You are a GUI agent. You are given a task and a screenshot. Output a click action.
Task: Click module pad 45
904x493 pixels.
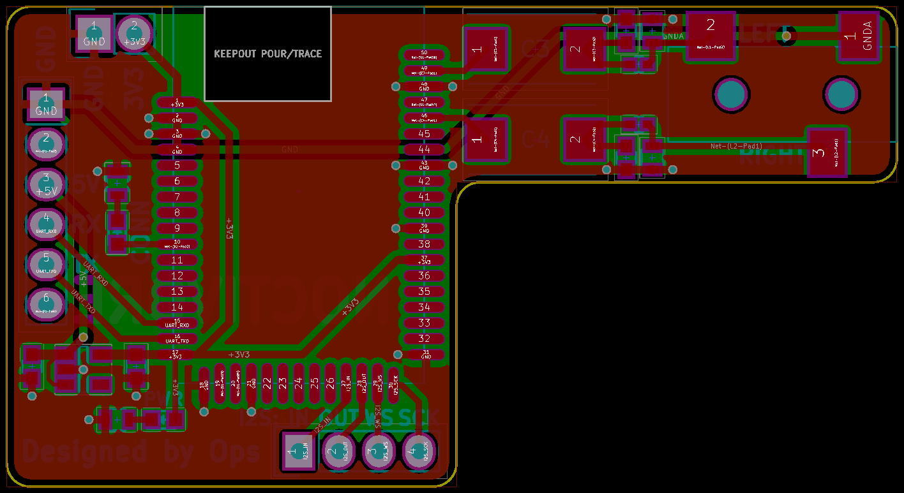(x=424, y=134)
